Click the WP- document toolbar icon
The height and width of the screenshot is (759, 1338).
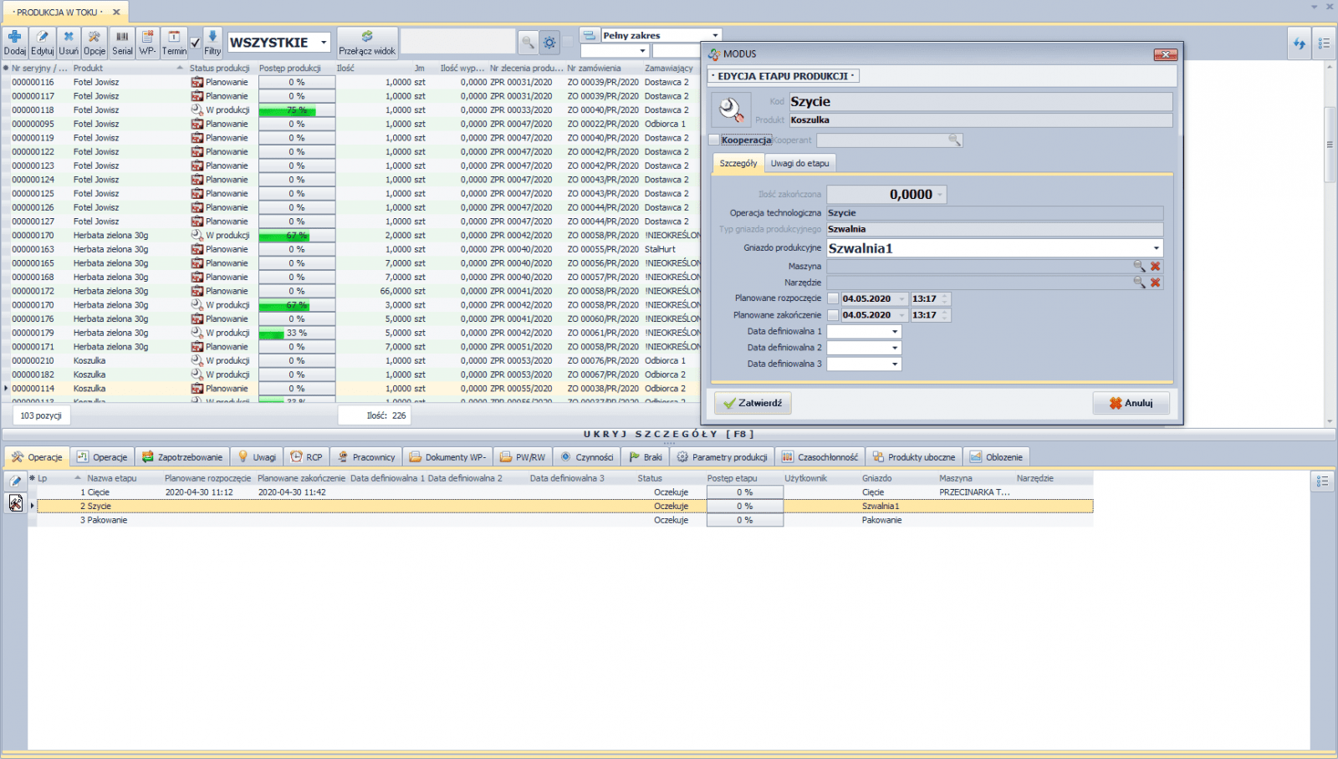coord(147,37)
